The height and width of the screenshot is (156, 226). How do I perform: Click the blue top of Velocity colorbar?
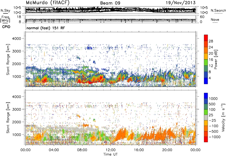point(206,96)
